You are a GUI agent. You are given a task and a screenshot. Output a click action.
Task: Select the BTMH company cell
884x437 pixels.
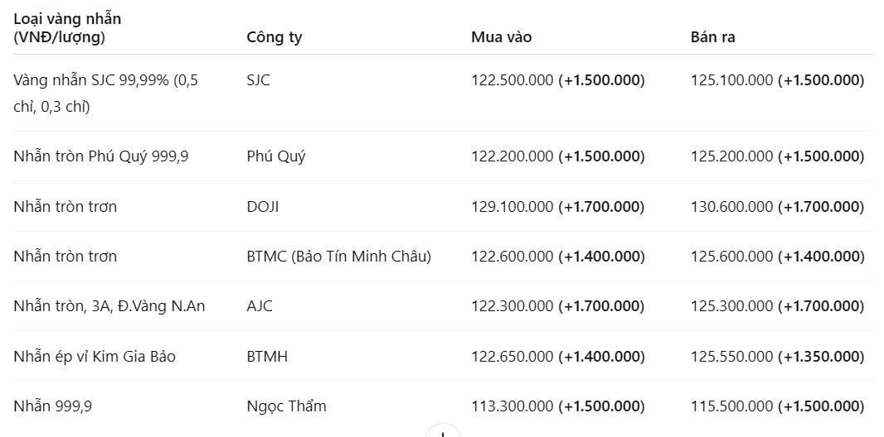[x=267, y=357]
